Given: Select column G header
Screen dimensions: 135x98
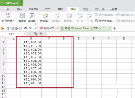Looking at the screenshot, I should [109, 39].
